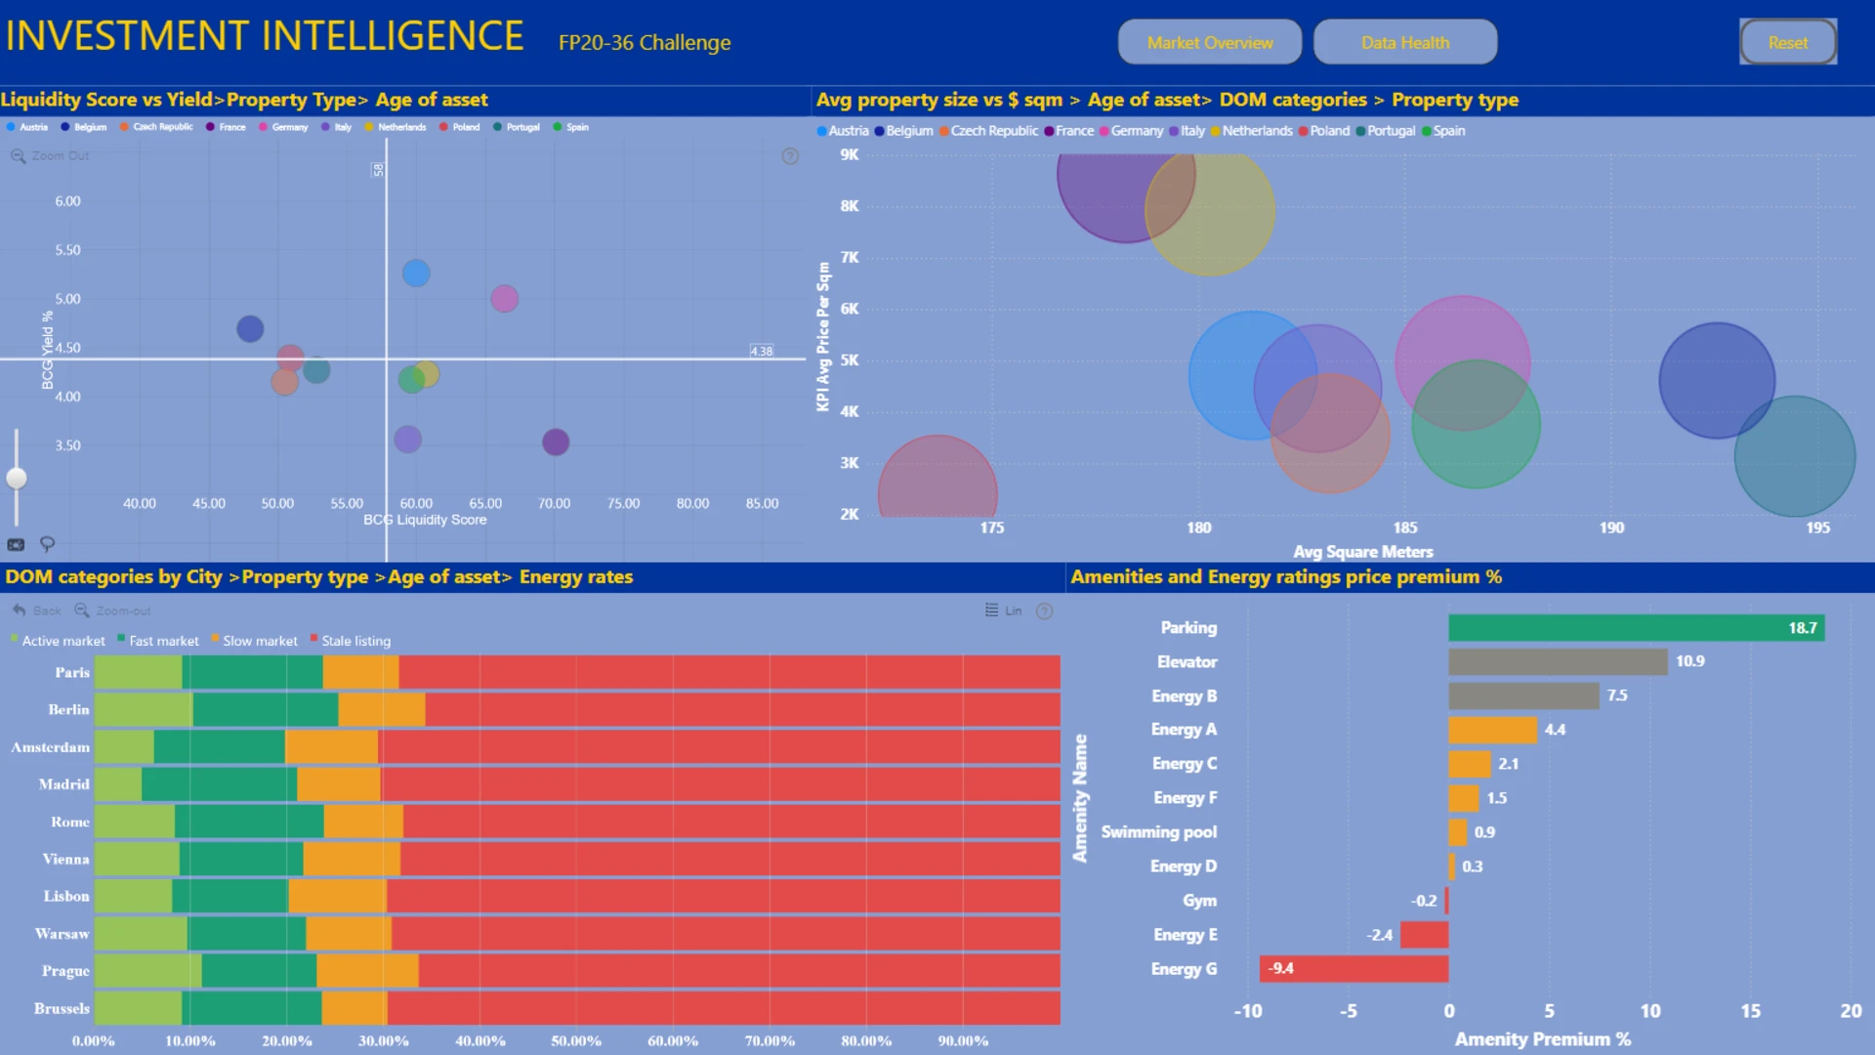Click Zoom-out in the DOM categories chart
This screenshot has height=1055, width=1875.
tap(112, 611)
